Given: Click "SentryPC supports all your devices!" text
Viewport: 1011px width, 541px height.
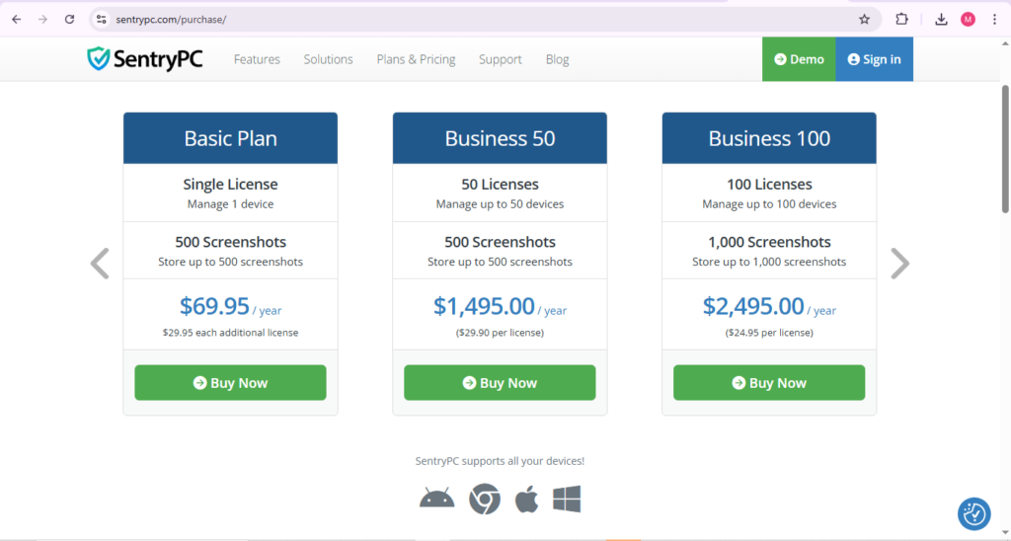Looking at the screenshot, I should [500, 461].
